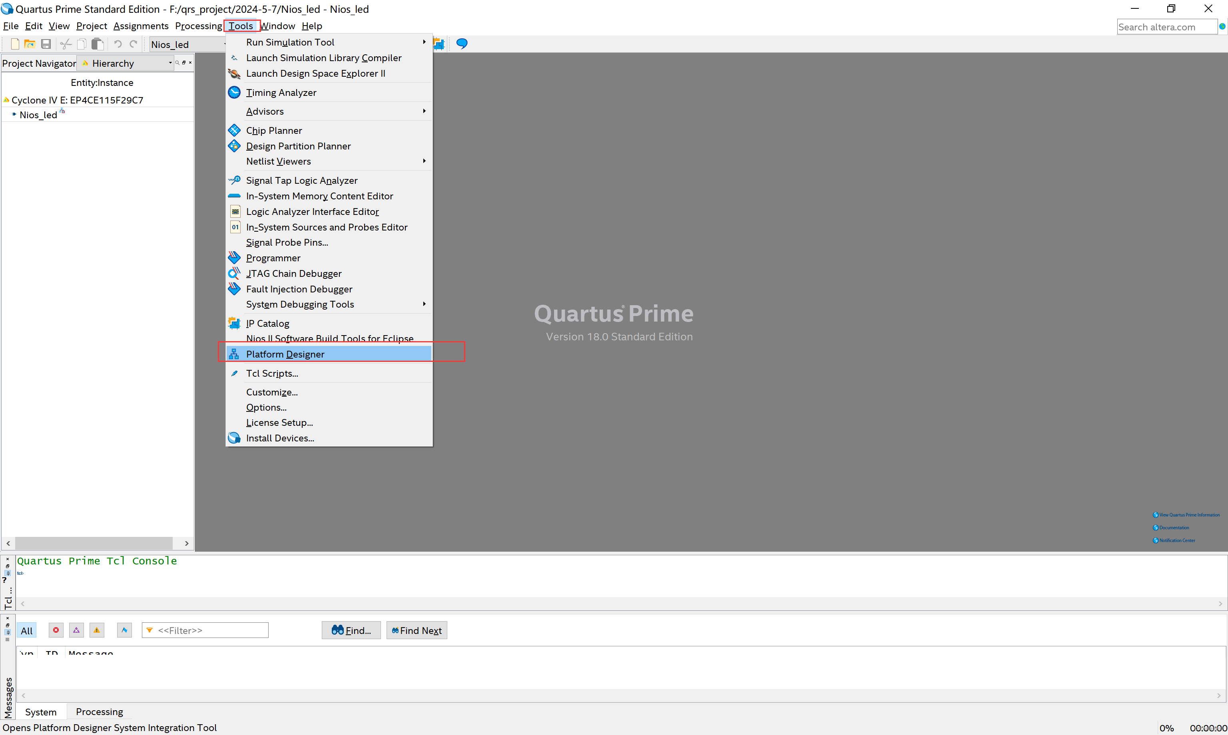
Task: Open the JTAG Chain Debugger
Action: tap(293, 273)
